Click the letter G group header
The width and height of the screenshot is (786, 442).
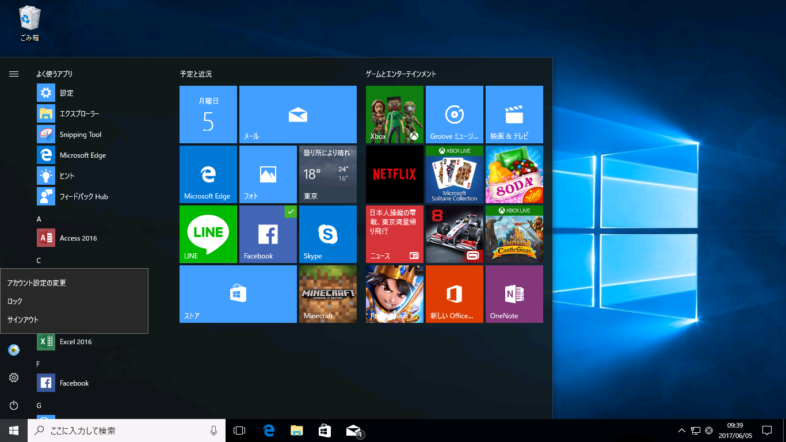(39, 406)
